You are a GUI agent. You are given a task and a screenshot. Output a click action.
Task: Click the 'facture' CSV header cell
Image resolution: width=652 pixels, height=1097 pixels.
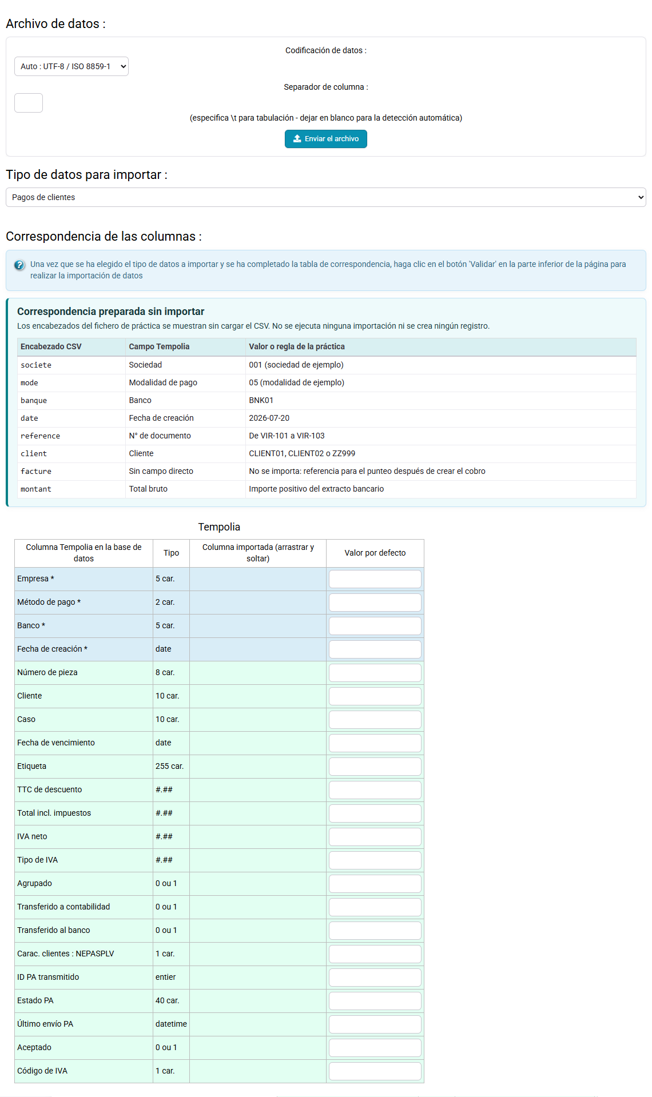coord(71,471)
